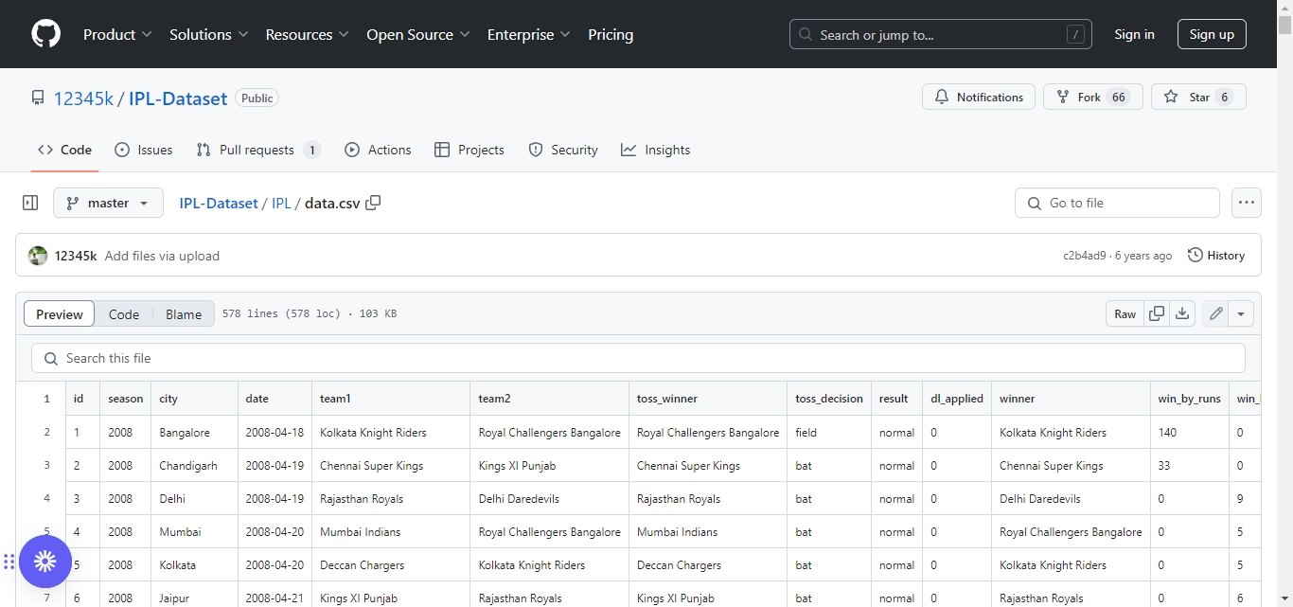Click the '578 lines (578 loc) · 103 KB' text
The height and width of the screenshot is (607, 1293).
310,314
